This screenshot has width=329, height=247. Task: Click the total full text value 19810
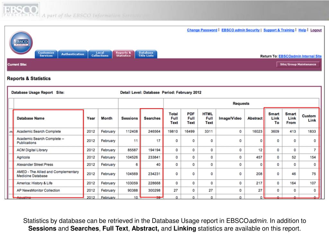173,132
